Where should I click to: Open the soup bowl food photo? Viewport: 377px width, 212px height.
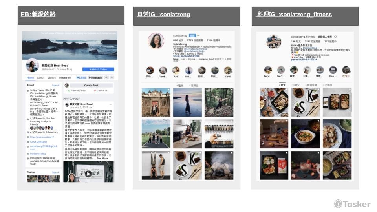(305, 133)
